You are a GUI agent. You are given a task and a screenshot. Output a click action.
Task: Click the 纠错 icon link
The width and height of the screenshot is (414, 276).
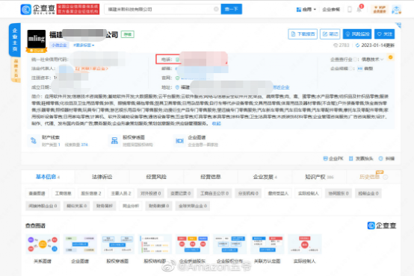click(386, 158)
